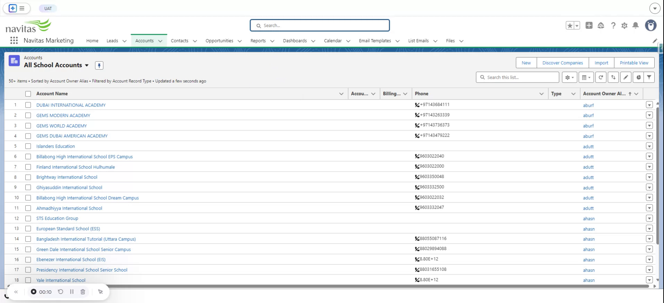The image size is (664, 303).
Task: Open Opportunities tab dropdown chevron
Action: pos(240,41)
